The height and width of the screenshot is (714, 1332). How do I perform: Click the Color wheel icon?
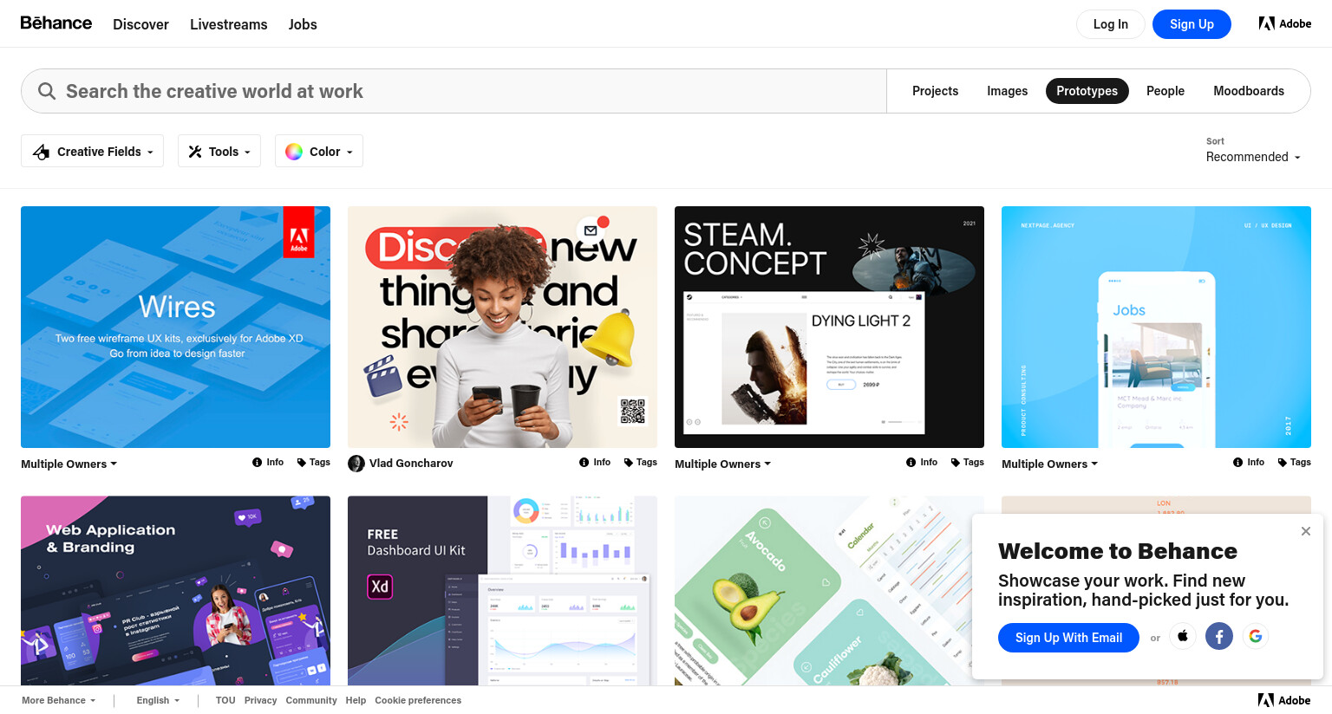tap(294, 152)
